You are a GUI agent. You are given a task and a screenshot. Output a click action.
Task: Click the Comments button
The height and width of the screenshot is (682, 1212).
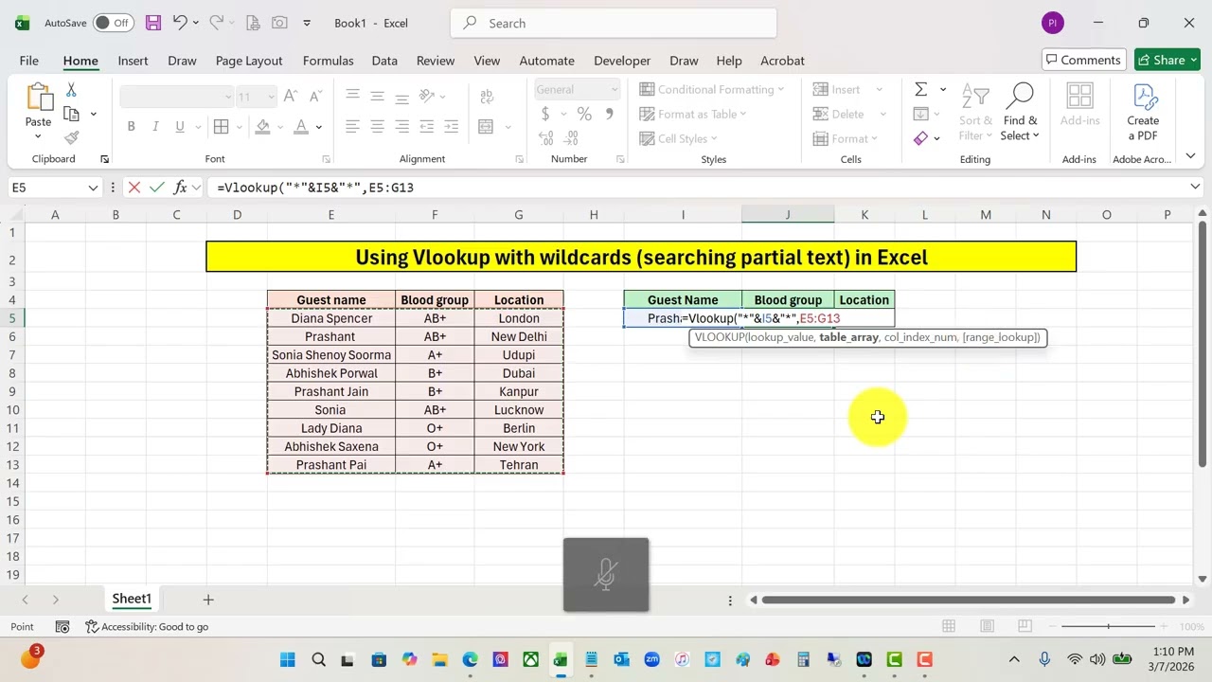coord(1084,60)
